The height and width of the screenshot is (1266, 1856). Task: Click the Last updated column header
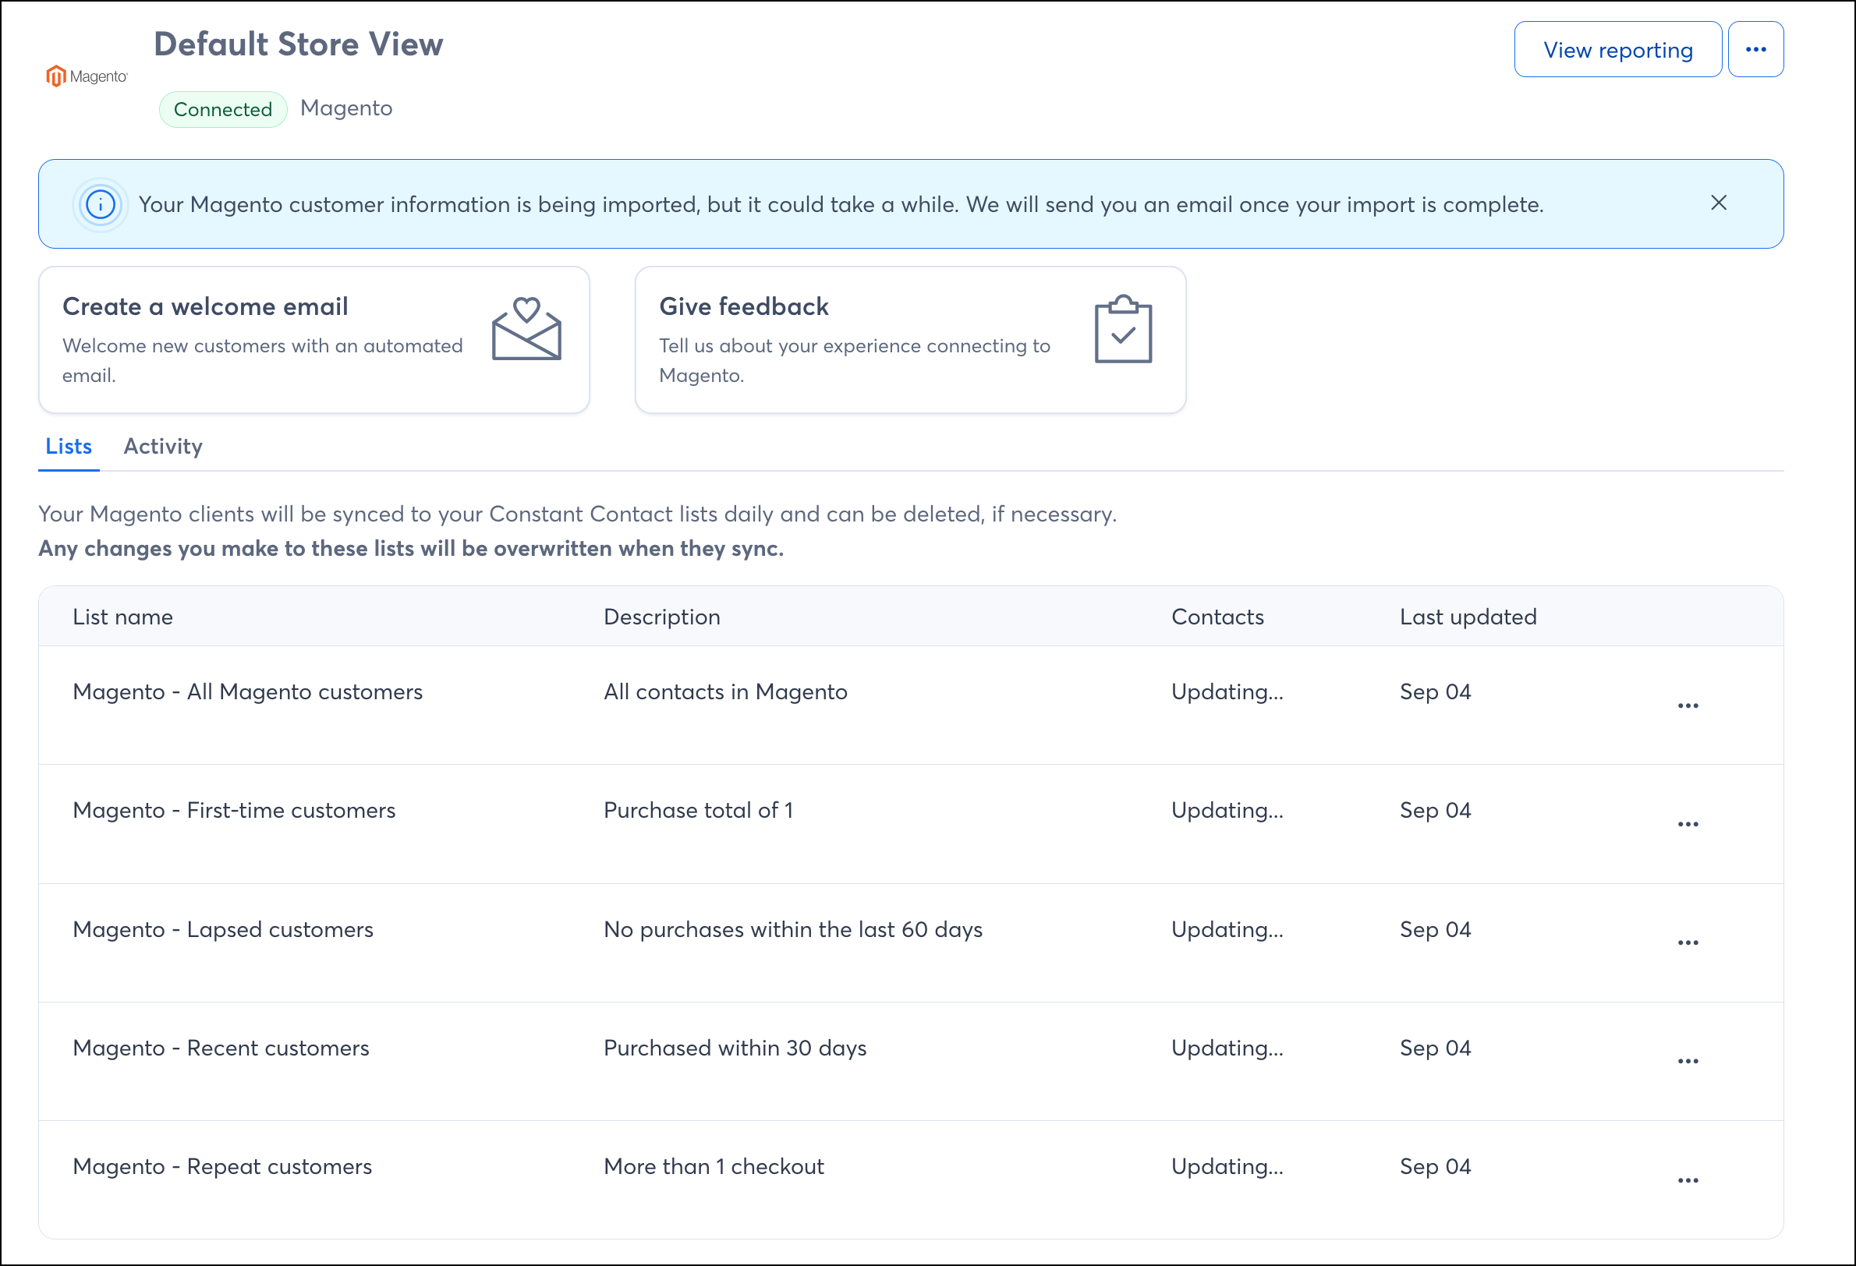1468,617
